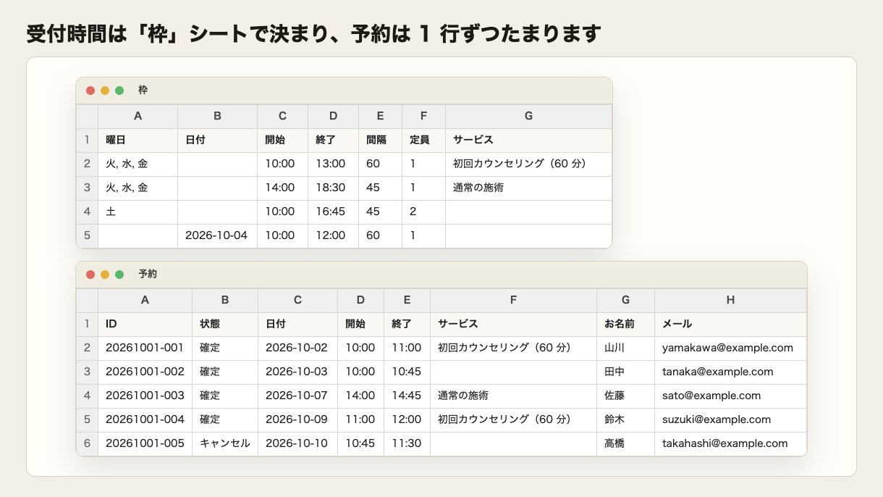Click the サービス header cell in the 枠 sheet
883x497 pixels.
[529, 141]
